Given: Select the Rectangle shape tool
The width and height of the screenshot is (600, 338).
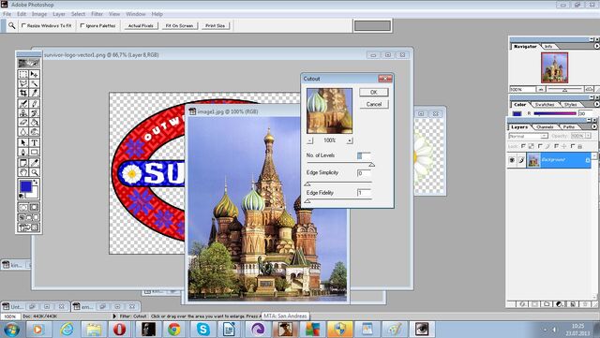Looking at the screenshot, I should coord(34,153).
